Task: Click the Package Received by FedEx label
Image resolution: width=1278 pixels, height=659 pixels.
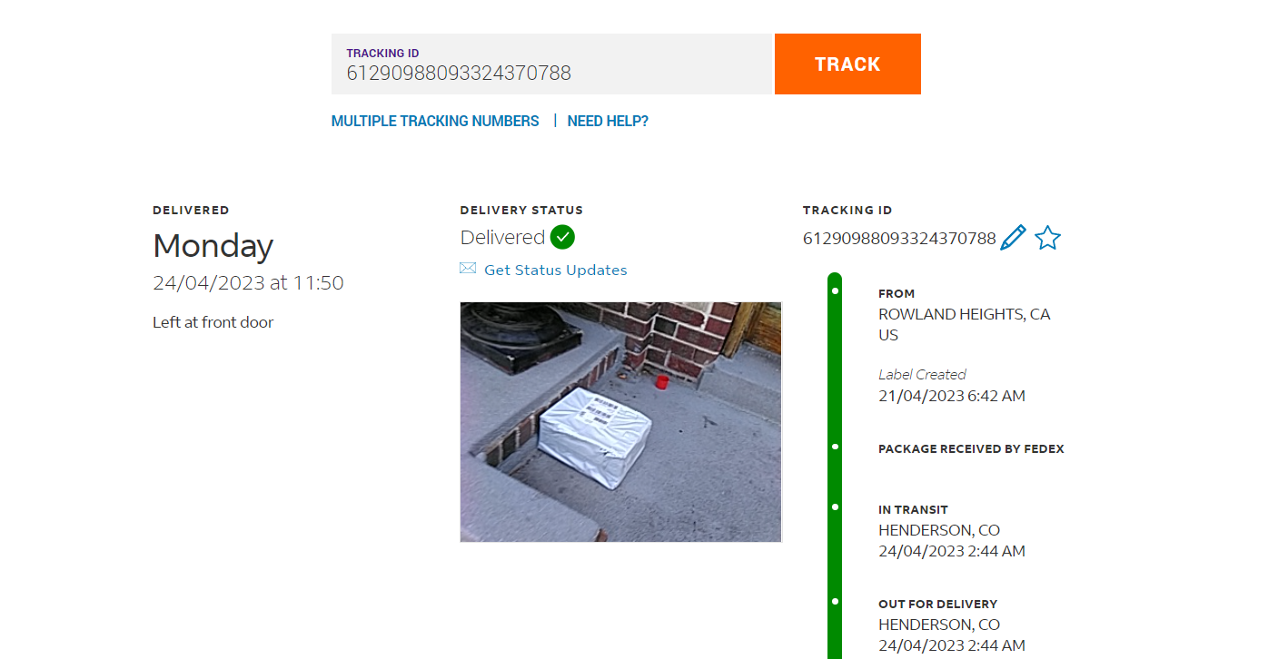Action: 971,449
